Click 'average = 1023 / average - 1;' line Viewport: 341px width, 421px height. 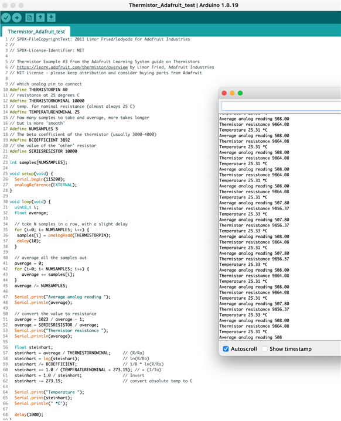coord(49,320)
